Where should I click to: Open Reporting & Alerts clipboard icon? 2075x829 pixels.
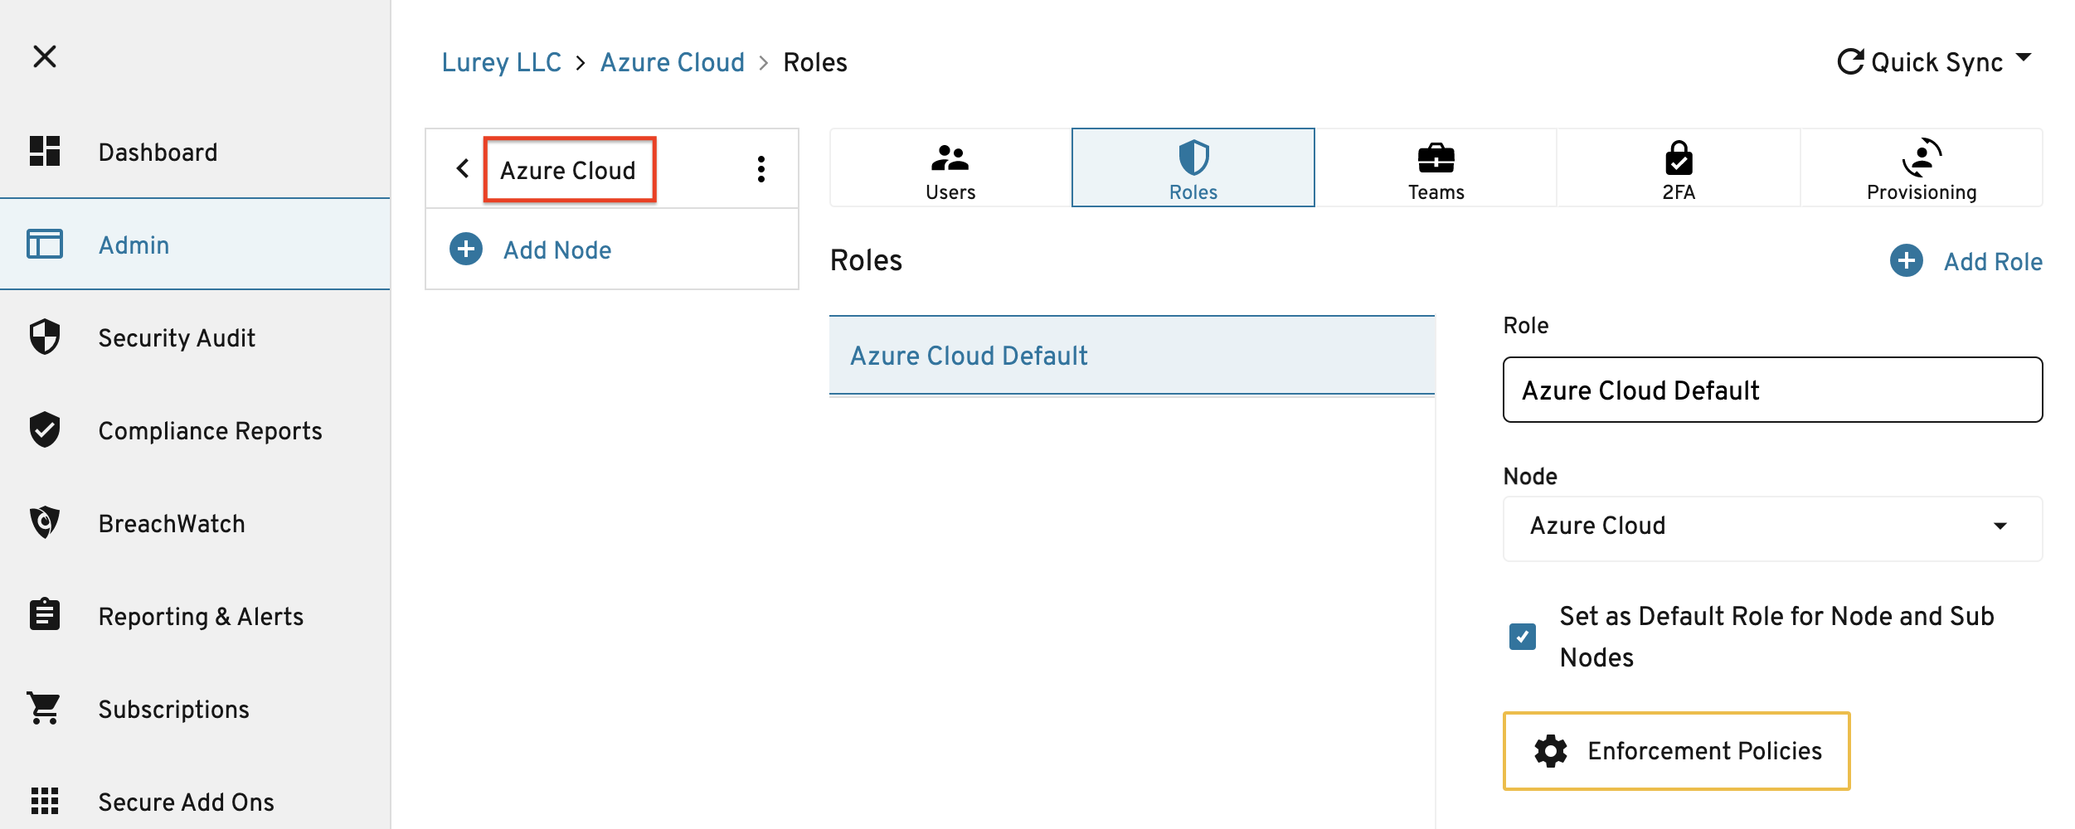point(45,615)
